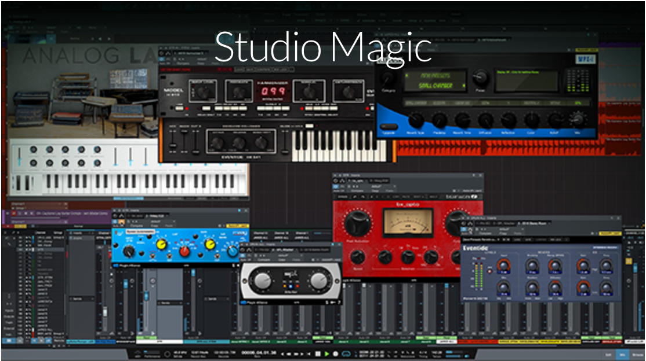Click the Edit button at bottom right
646x361 pixels.
(x=607, y=353)
